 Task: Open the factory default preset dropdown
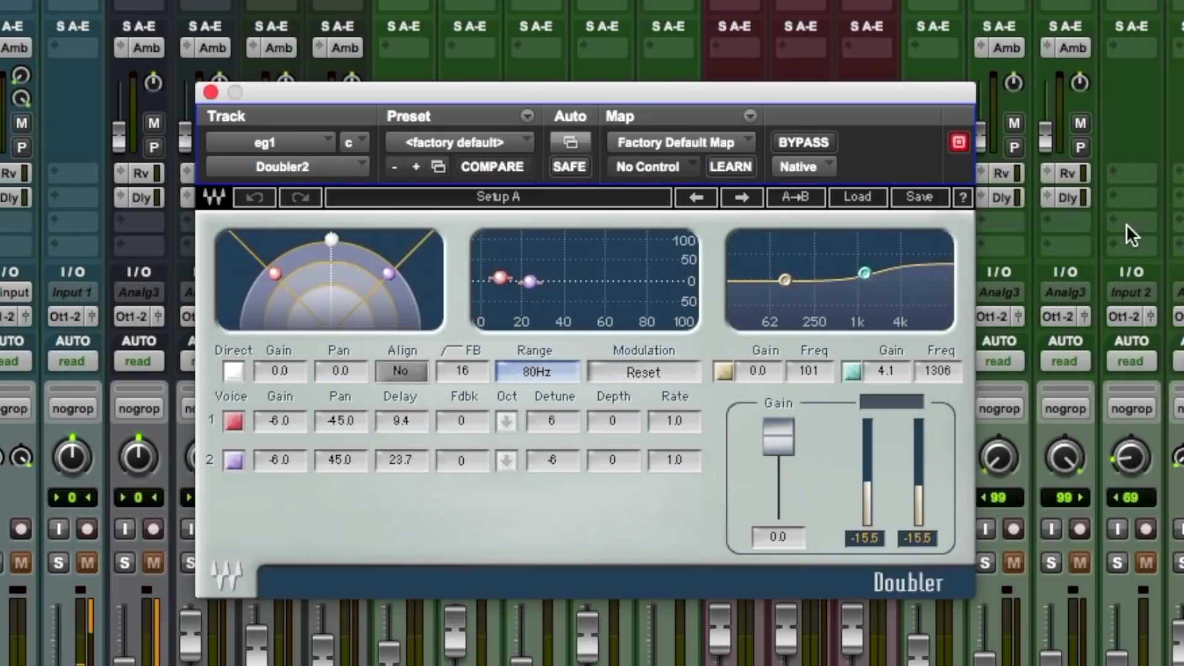pyautogui.click(x=459, y=142)
